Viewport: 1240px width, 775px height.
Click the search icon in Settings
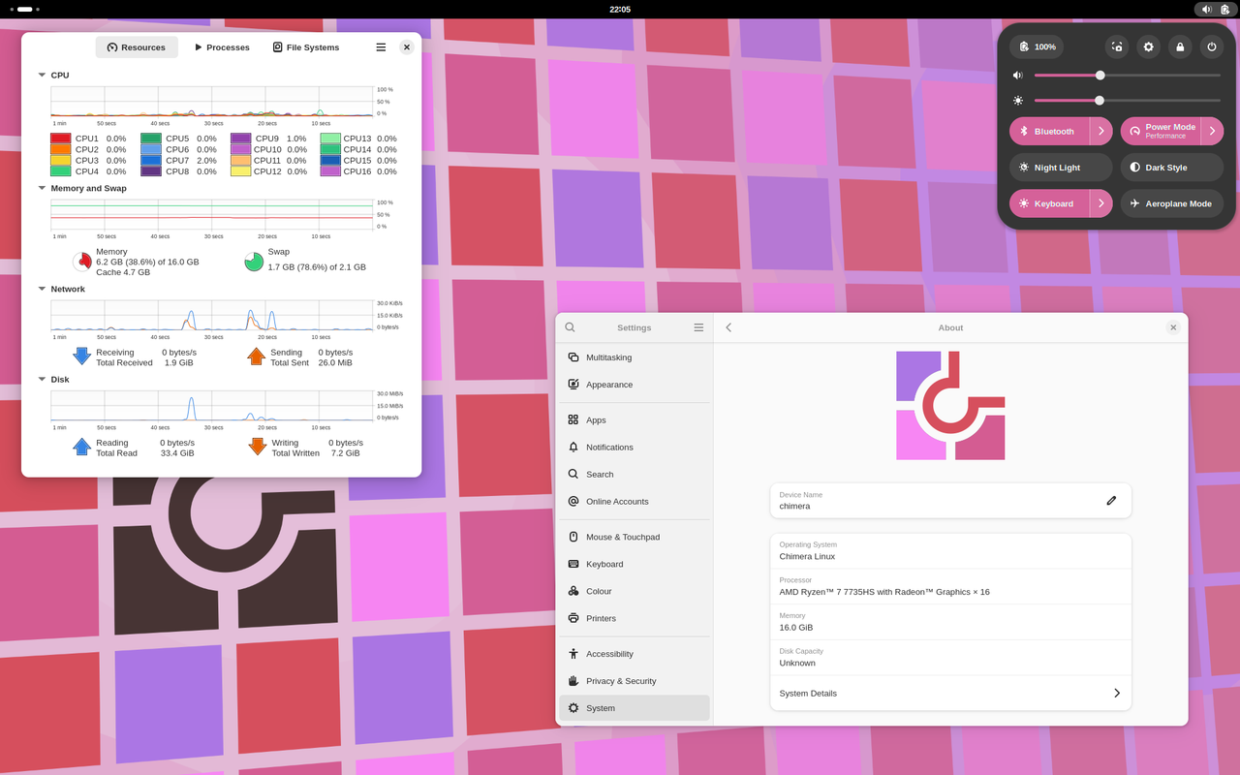click(x=570, y=327)
